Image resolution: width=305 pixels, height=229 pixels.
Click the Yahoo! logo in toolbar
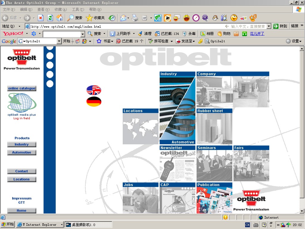[13, 33]
